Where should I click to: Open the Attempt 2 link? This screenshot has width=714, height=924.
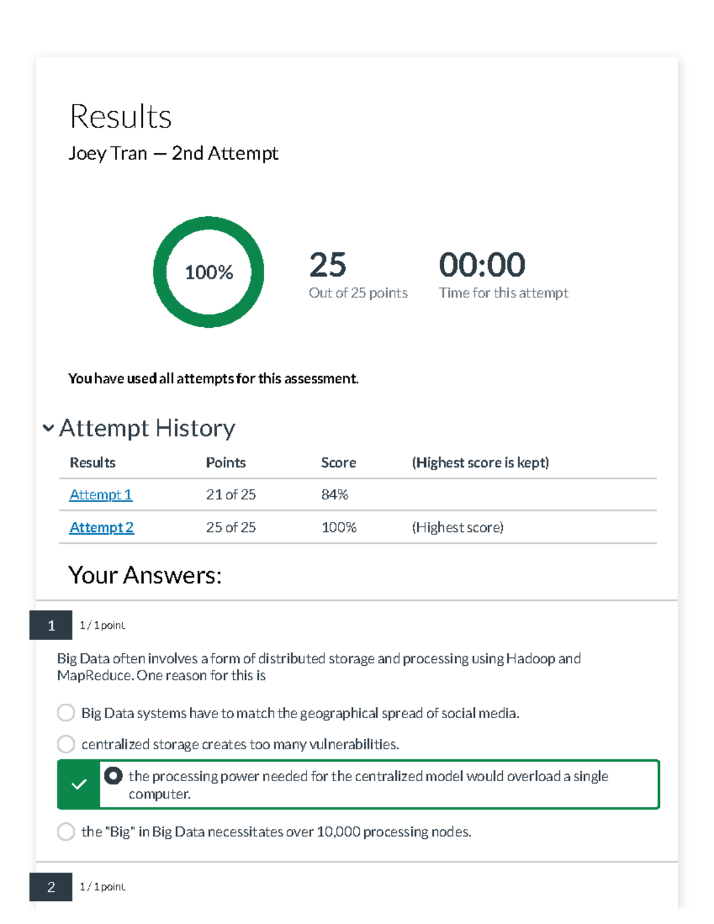point(101,527)
